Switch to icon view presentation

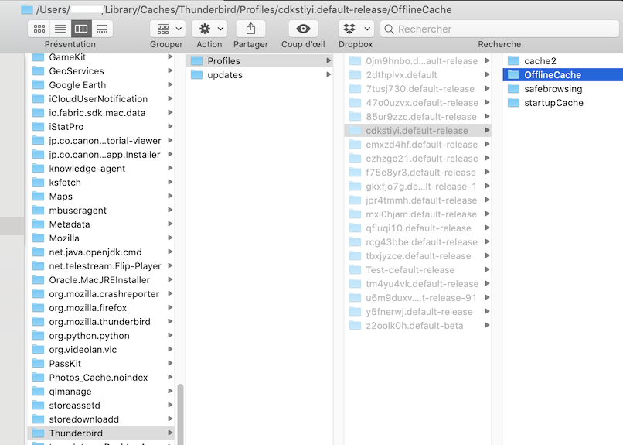click(x=39, y=29)
